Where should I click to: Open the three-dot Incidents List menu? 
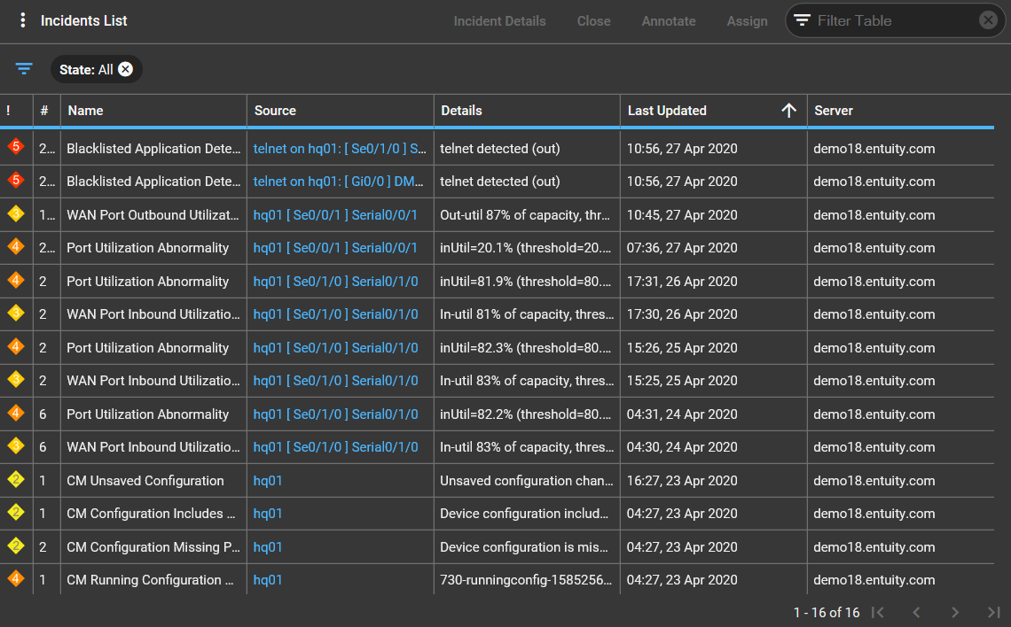22,20
